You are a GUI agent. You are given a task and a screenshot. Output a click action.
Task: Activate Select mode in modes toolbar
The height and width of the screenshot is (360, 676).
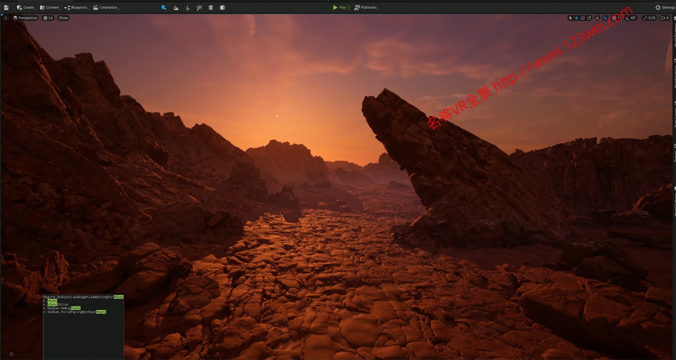[164, 7]
